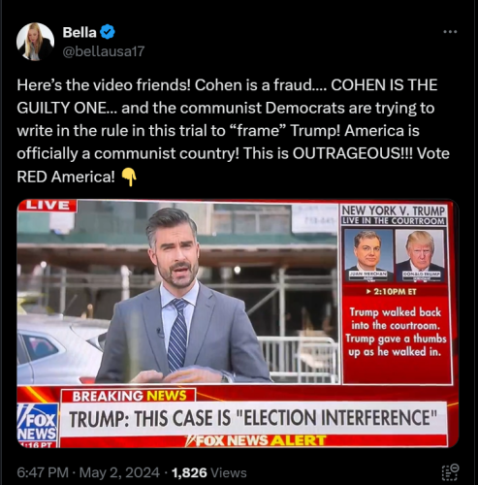Click the LIVE badge on video
Screen dimensions: 478x485
pos(48,206)
